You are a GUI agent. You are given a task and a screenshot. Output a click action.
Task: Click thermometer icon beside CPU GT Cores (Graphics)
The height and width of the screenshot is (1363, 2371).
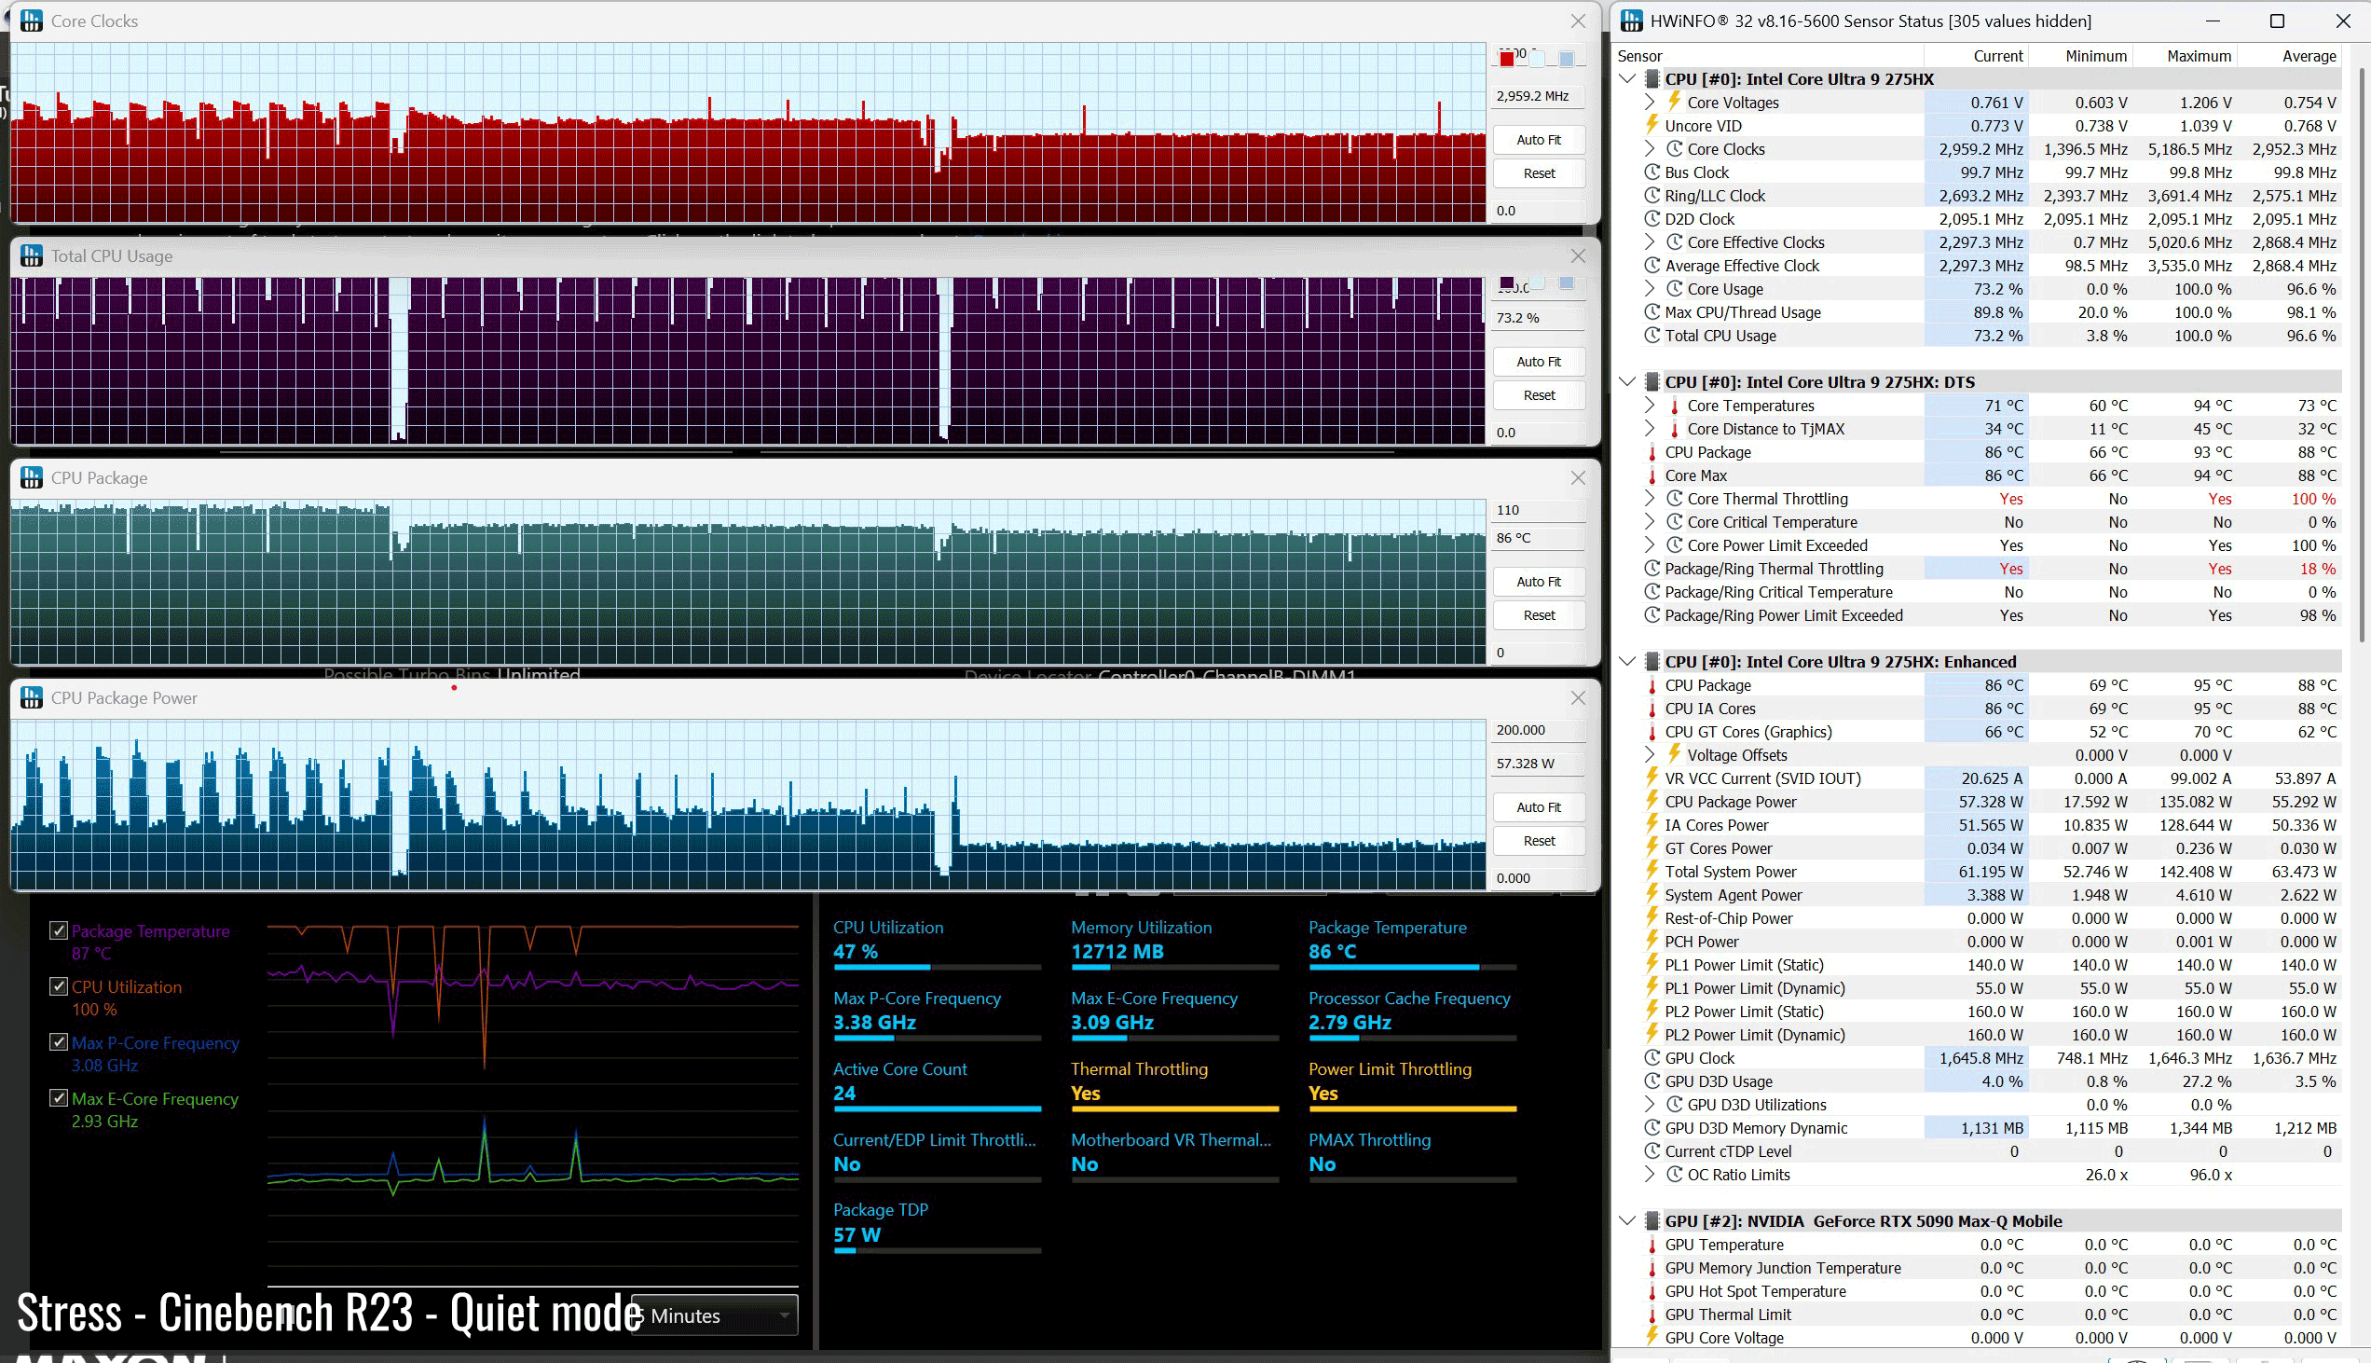pyautogui.click(x=1651, y=732)
